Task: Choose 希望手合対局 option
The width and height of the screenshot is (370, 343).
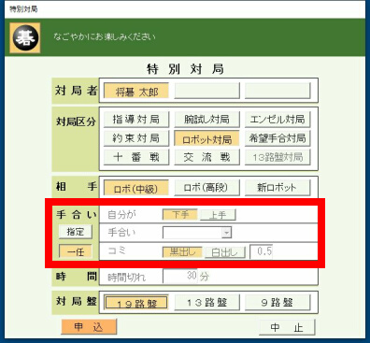Action: [277, 138]
